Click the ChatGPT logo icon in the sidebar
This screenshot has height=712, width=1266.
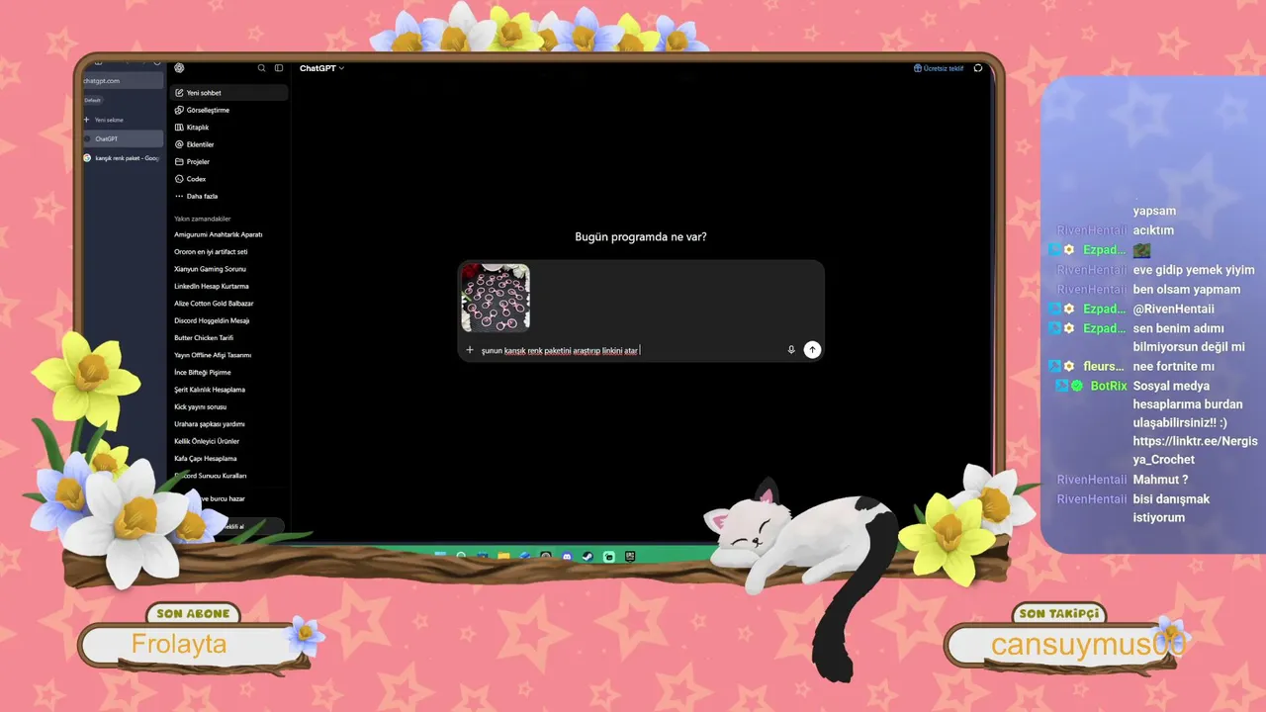(x=179, y=68)
